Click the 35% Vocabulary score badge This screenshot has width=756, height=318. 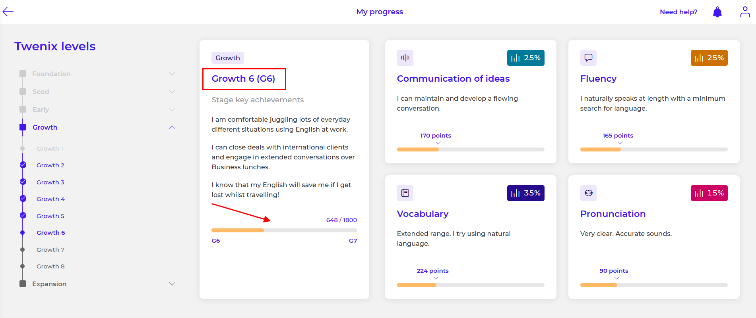[x=525, y=193]
